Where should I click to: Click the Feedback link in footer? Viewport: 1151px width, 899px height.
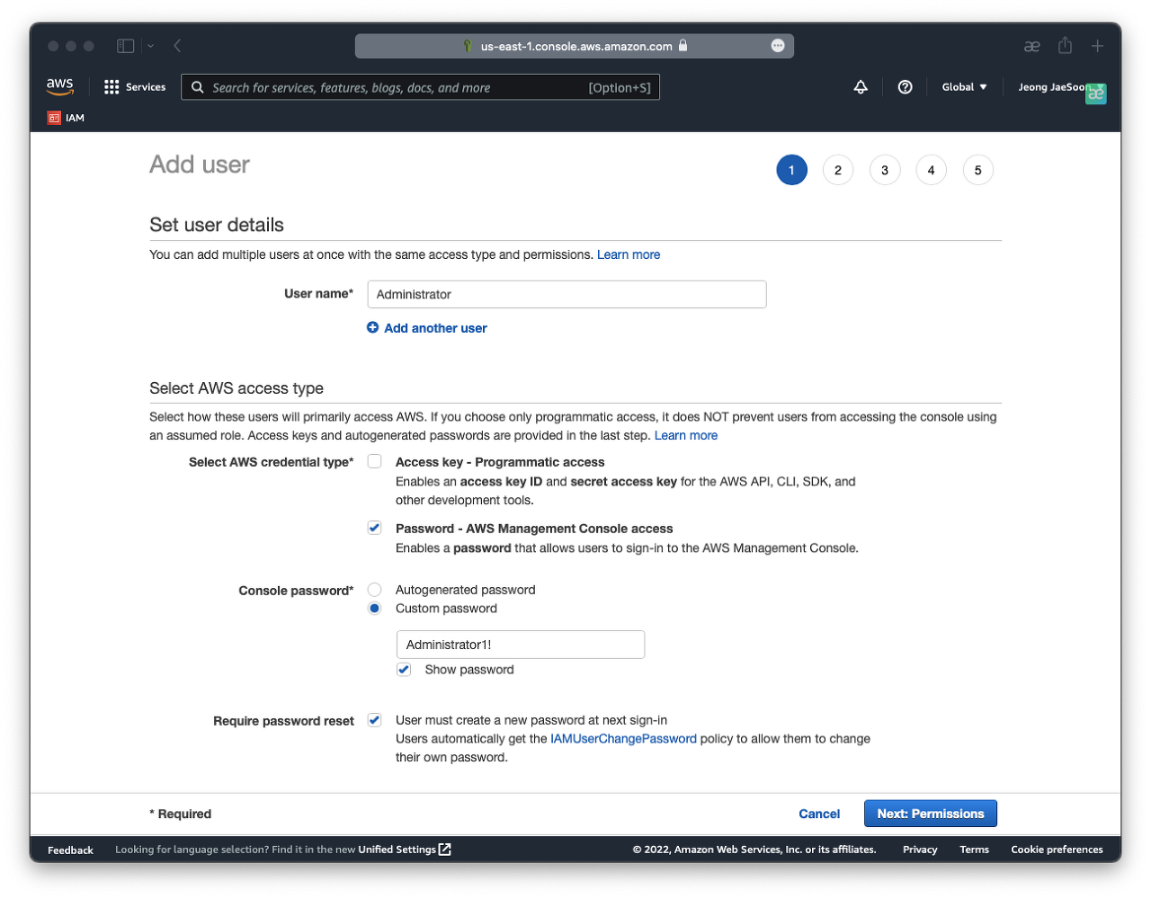[x=70, y=850]
